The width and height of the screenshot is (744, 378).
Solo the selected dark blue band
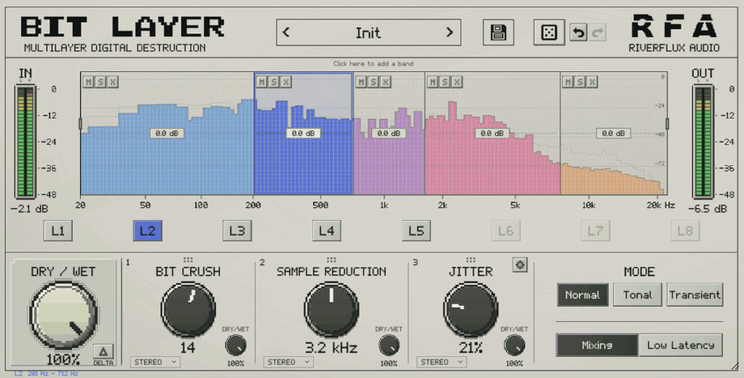[x=274, y=82]
